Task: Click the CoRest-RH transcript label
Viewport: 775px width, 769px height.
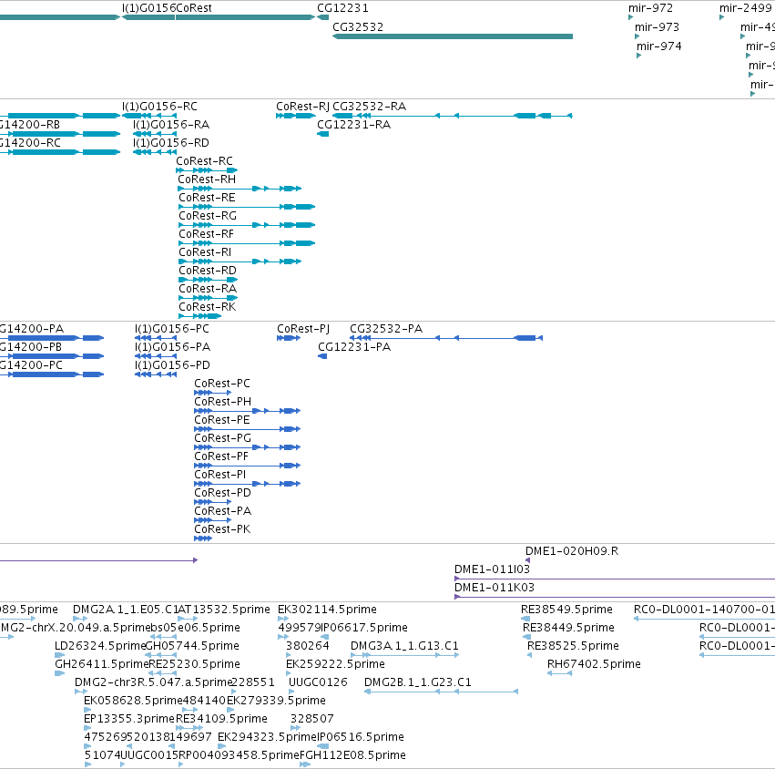Action: [207, 179]
